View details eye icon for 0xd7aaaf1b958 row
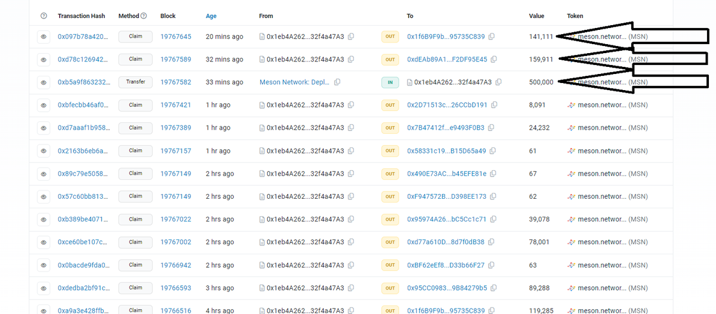 click(x=43, y=128)
